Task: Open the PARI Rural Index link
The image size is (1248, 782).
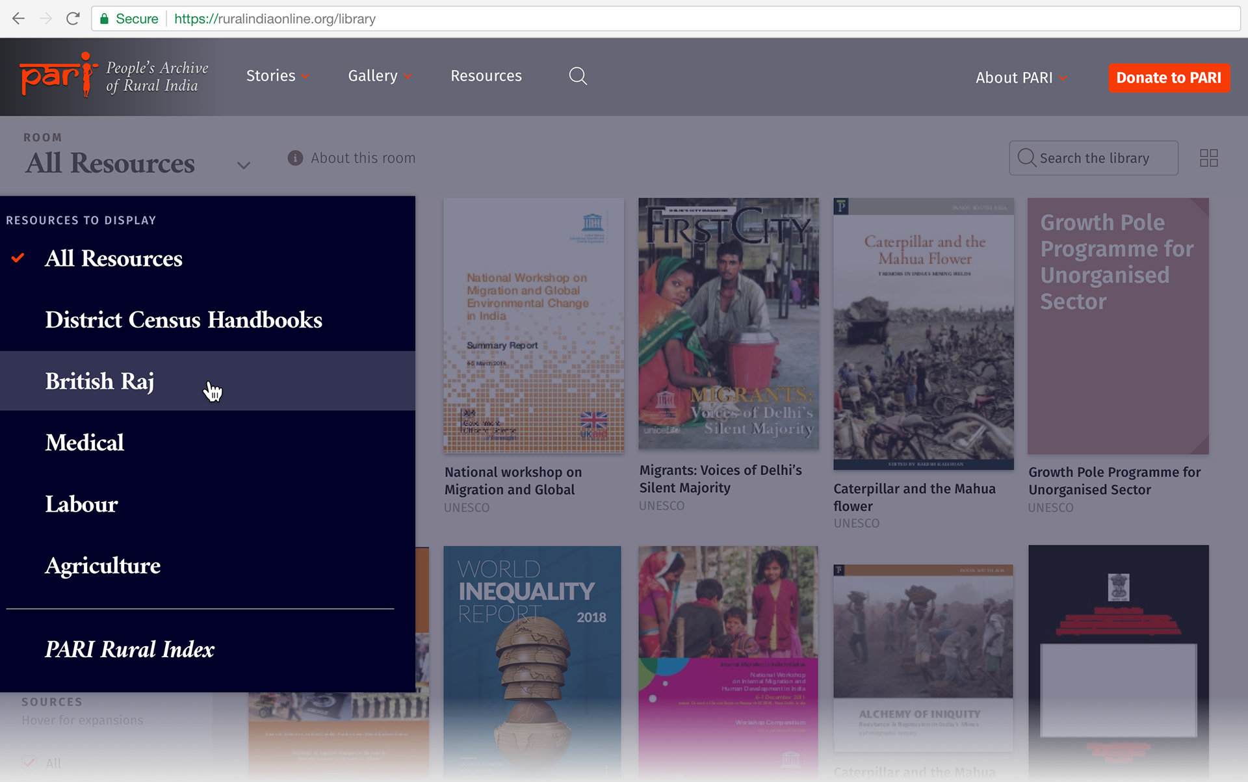Action: click(129, 649)
